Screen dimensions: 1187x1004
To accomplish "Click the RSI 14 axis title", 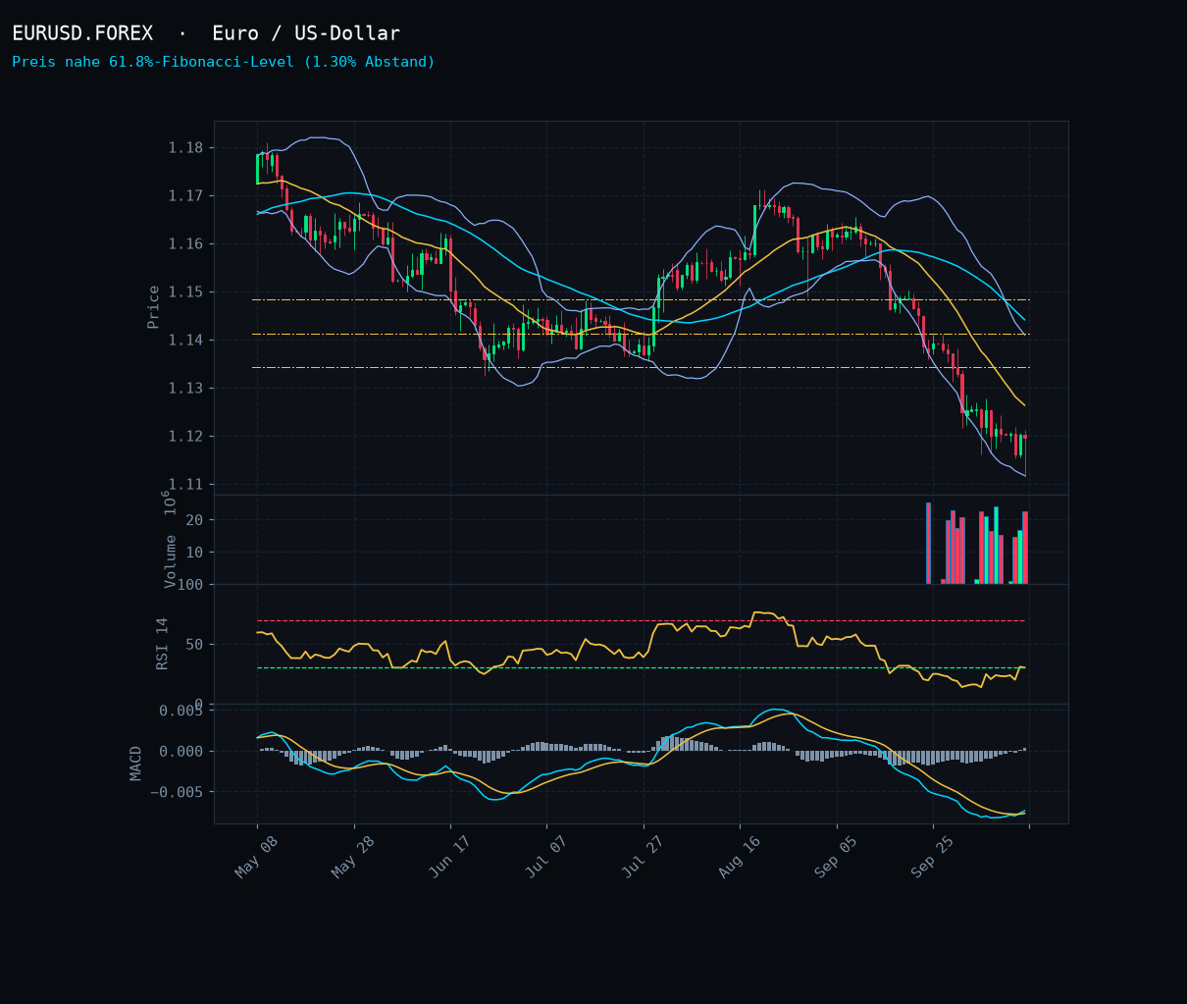I will tap(163, 644).
